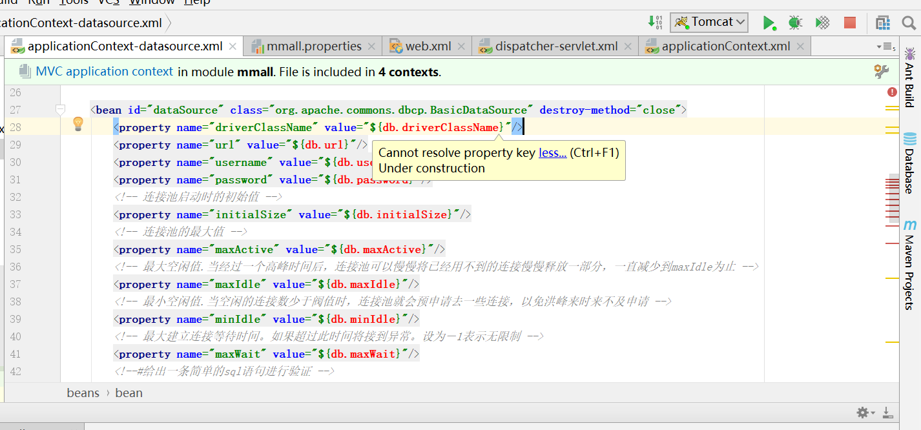This screenshot has height=430, width=921.
Task: Click line number 42 in gutter
Action: pos(15,371)
